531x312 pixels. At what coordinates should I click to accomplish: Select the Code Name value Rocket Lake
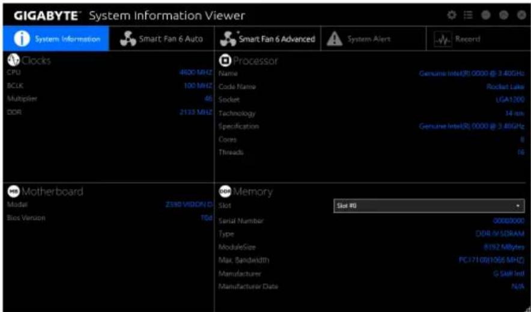click(505, 87)
